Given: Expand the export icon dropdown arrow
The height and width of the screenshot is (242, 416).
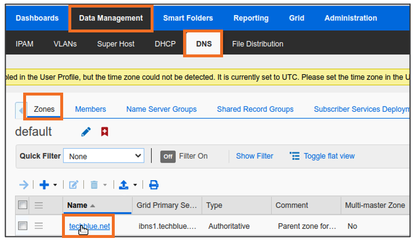Looking at the screenshot, I should click(135, 185).
